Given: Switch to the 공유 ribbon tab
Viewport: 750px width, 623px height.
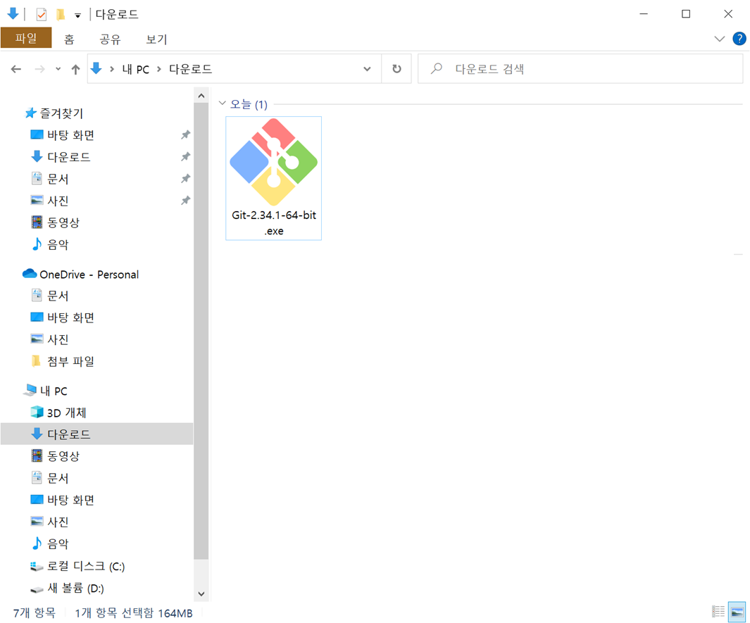Looking at the screenshot, I should 110,39.
